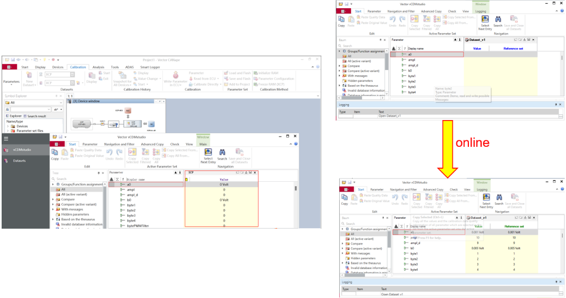Expand Compare node in top-right window tree
Viewport: 566px width, 298px height.
click(x=339, y=66)
